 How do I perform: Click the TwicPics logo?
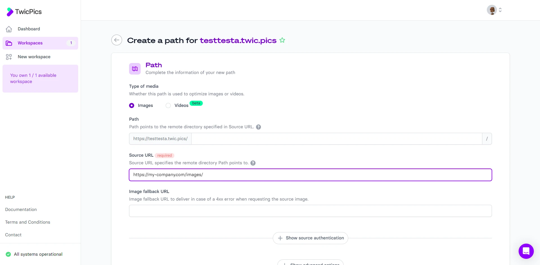[x=24, y=12]
